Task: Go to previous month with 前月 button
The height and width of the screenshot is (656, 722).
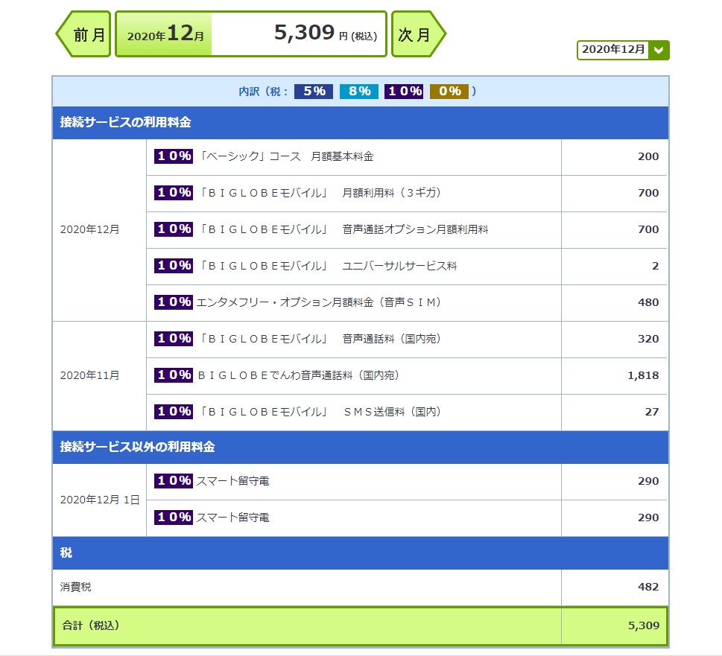Action: (83, 34)
